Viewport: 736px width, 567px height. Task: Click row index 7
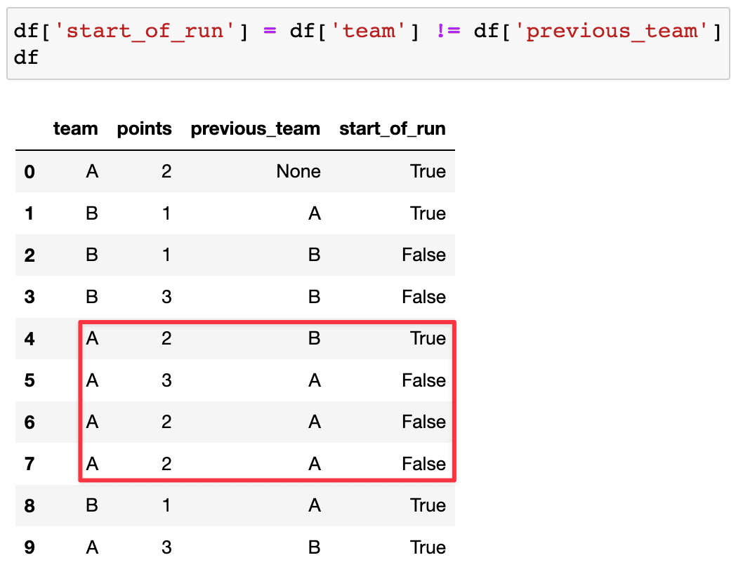pos(29,464)
